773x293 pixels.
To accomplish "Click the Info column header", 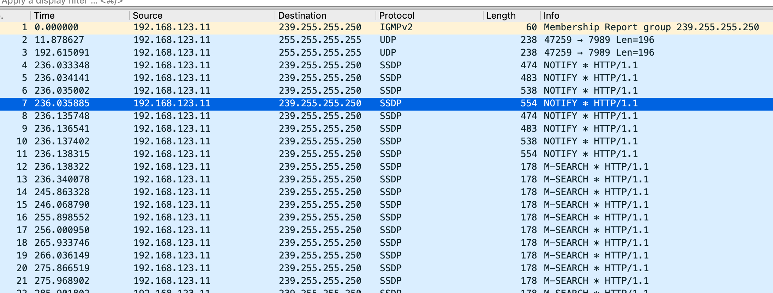I will 551,15.
